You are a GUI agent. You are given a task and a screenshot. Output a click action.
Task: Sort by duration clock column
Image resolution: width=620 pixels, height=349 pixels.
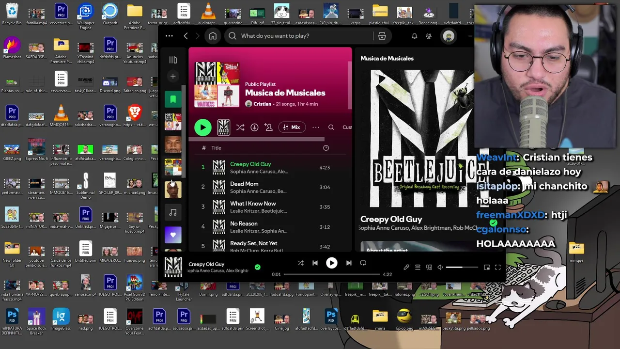(x=326, y=148)
